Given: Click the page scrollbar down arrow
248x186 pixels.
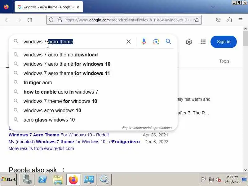Looking at the screenshot, I should [245, 170].
